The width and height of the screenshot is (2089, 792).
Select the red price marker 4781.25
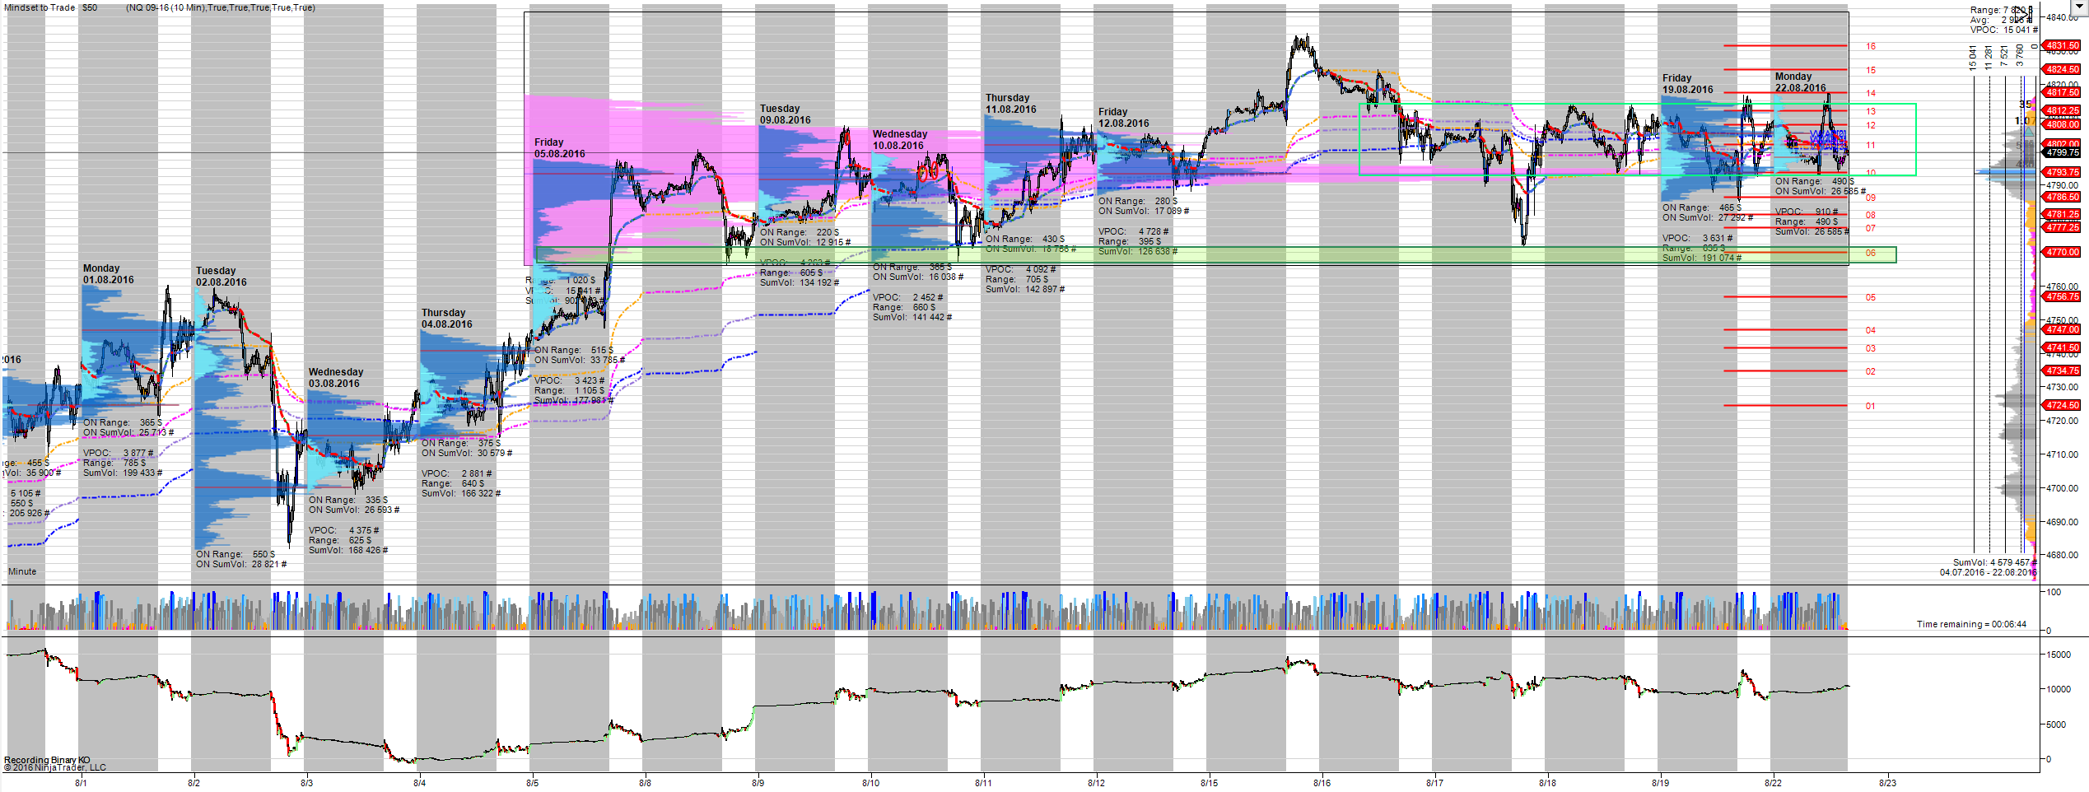click(x=2063, y=214)
